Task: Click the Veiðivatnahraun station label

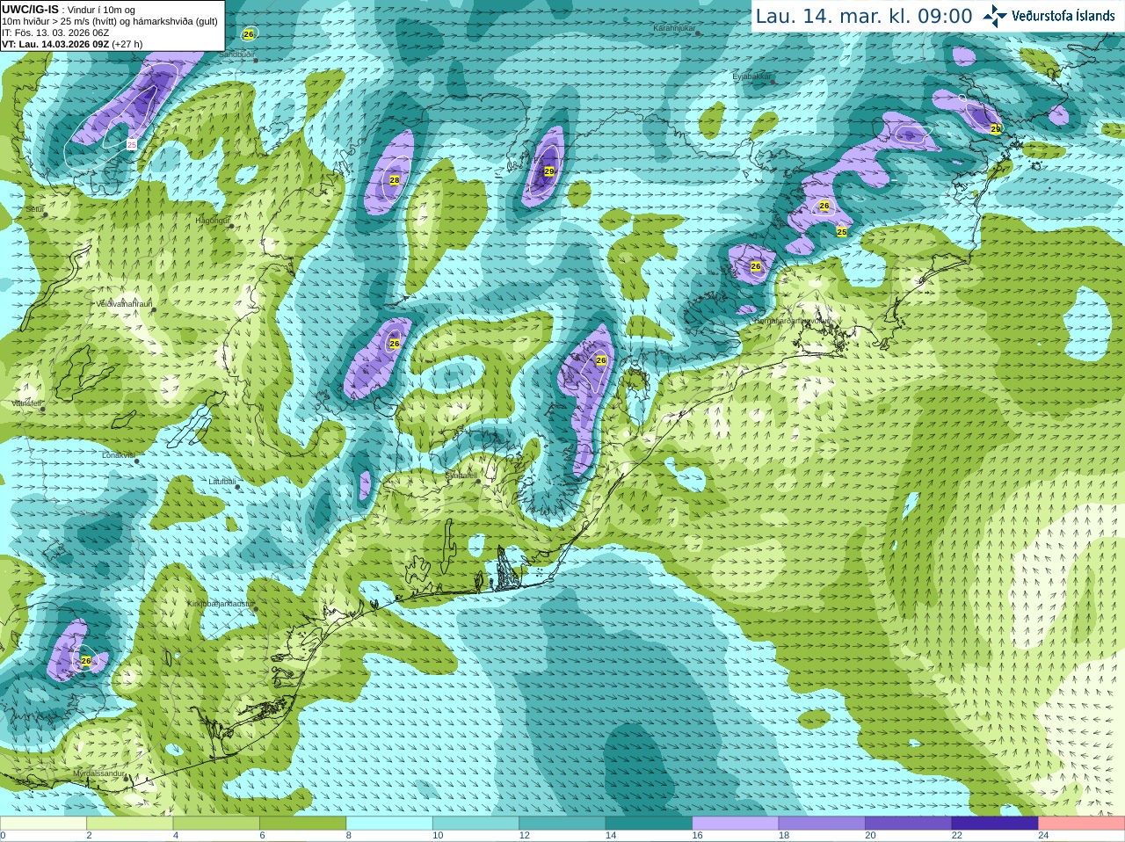Action: (124, 304)
